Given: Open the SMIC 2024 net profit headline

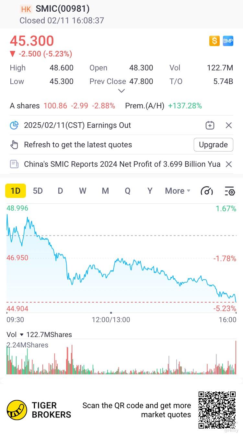Looking at the screenshot, I should click(122, 164).
